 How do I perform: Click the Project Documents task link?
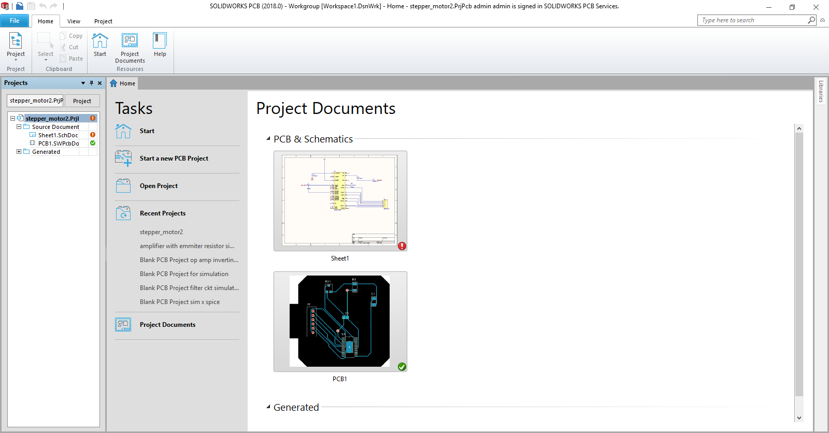(x=167, y=325)
